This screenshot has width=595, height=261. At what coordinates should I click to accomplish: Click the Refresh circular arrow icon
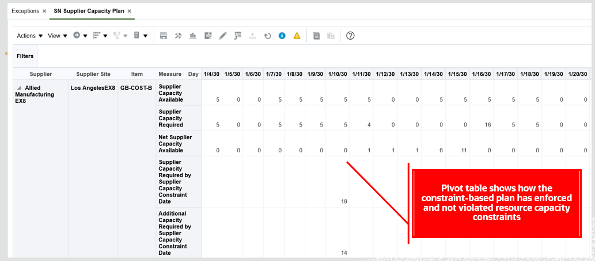pyautogui.click(x=267, y=36)
